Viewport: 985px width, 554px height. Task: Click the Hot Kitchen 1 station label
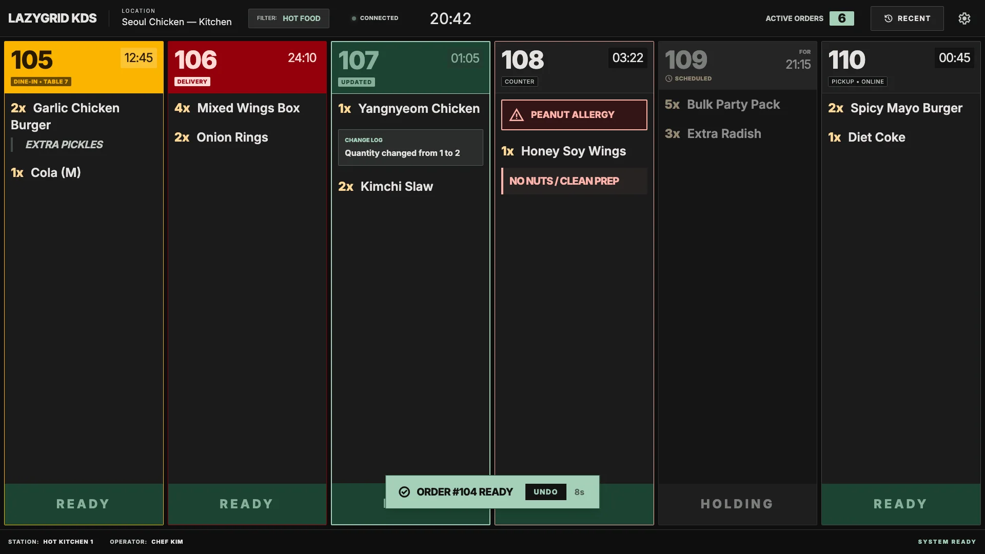(68, 542)
